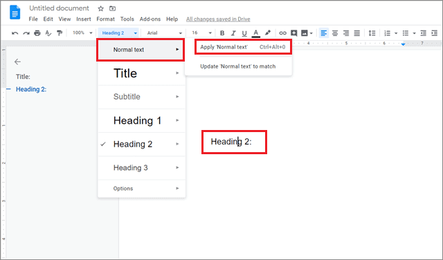Open the Heading 2 styles dropdown

pos(118,33)
